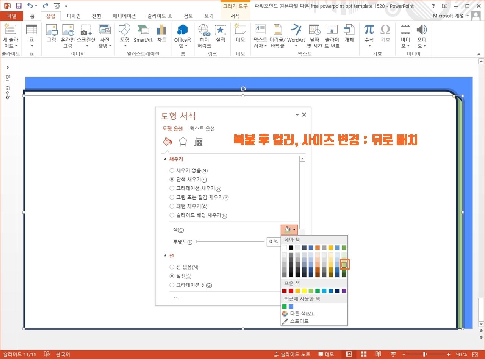Select 그라데이션 선 gradient line
Screen dimensions: 485x359
coord(191,285)
